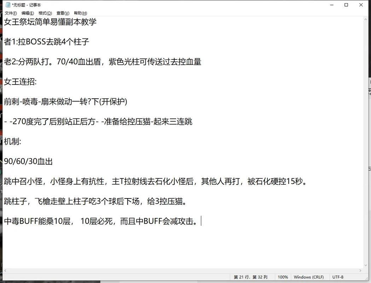Open the 查看(V) menu
Image resolution: width=371 pixels, height=283 pixels.
[x=63, y=13]
